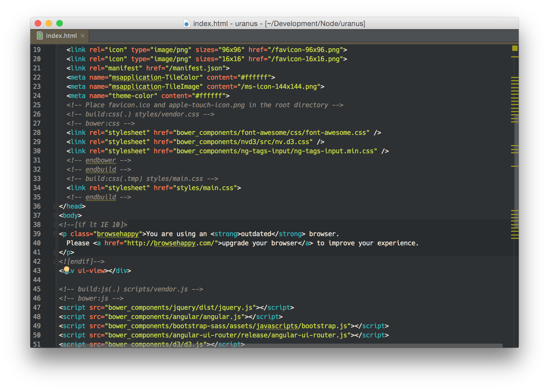Image resolution: width=549 pixels, height=391 pixels.
Task: Click the top warning stripe mark below inspection square
Action: point(515,57)
